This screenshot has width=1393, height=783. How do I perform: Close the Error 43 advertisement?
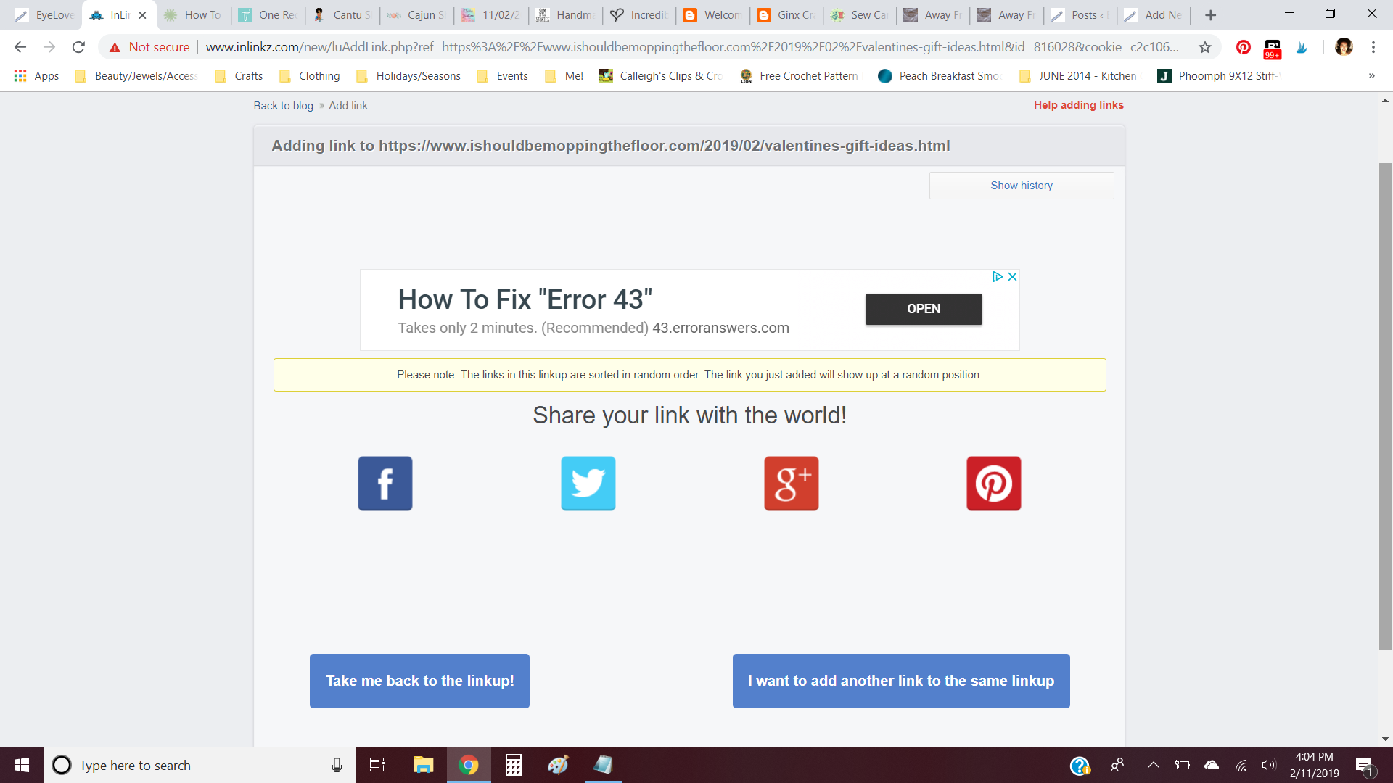(1012, 277)
